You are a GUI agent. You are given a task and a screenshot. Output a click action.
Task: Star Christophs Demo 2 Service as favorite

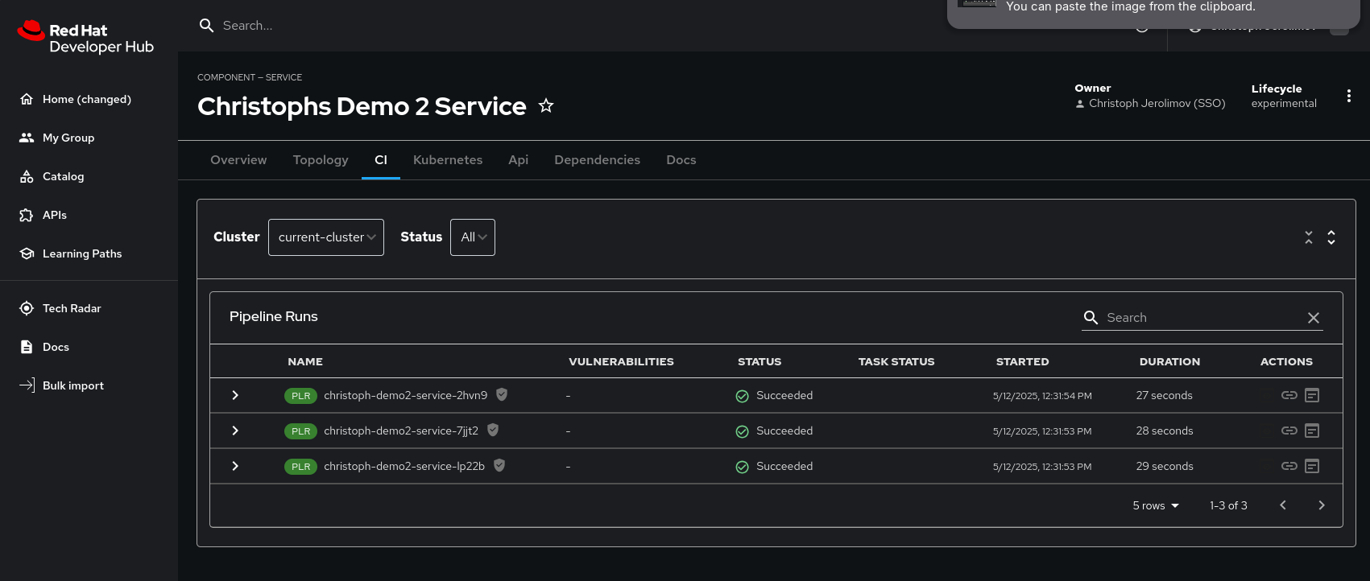(x=546, y=106)
